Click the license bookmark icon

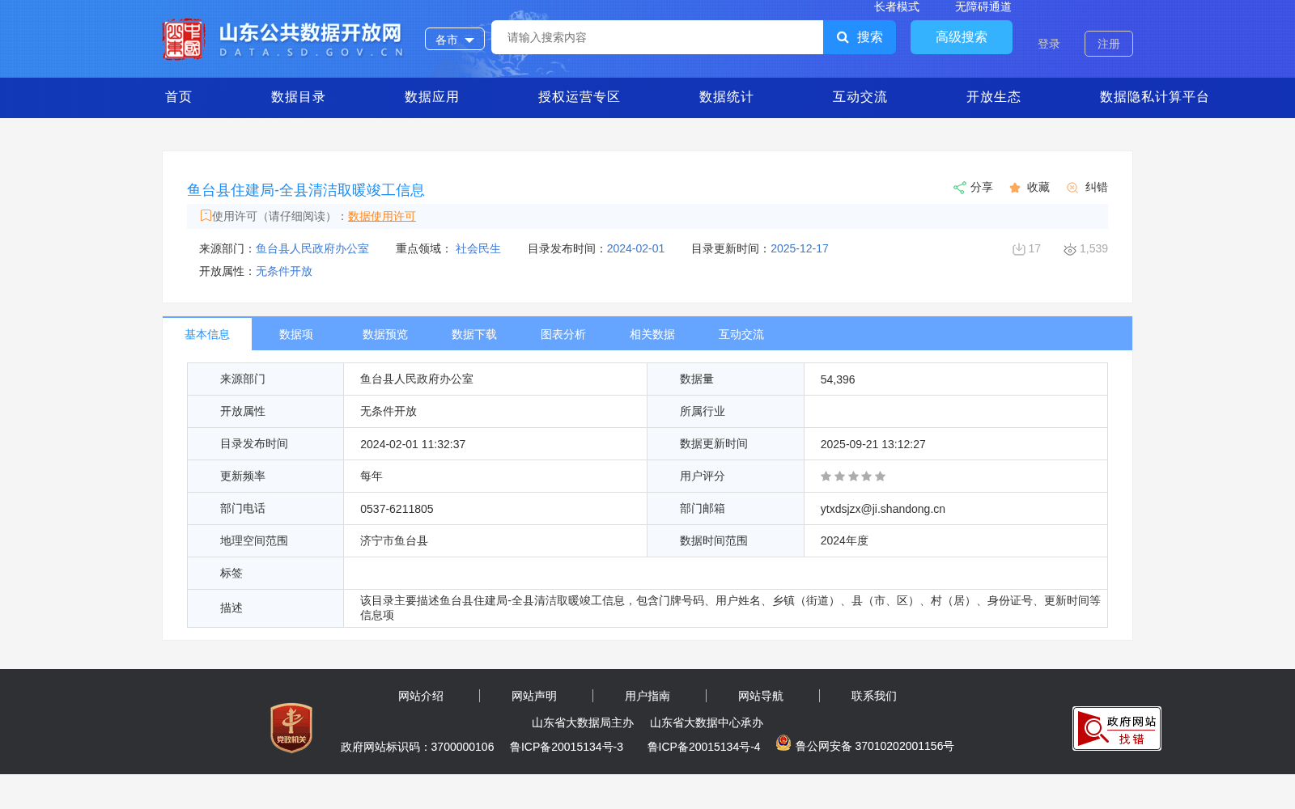tap(206, 215)
